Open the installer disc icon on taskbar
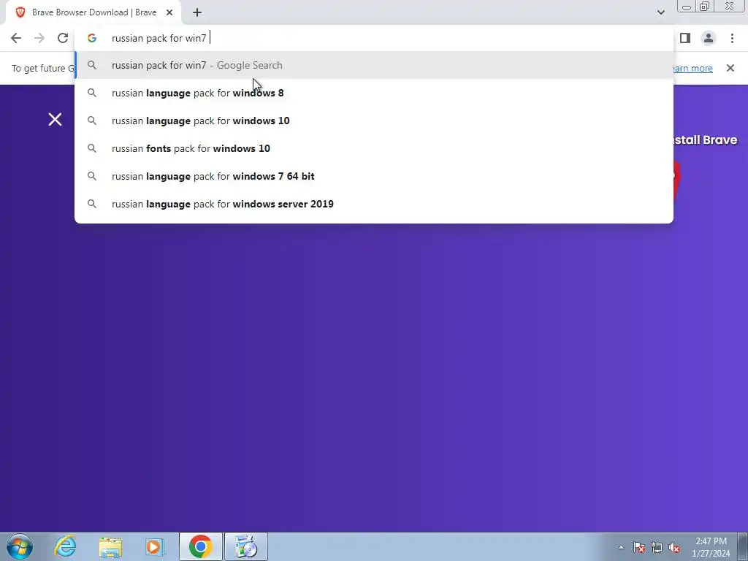 coord(246,546)
